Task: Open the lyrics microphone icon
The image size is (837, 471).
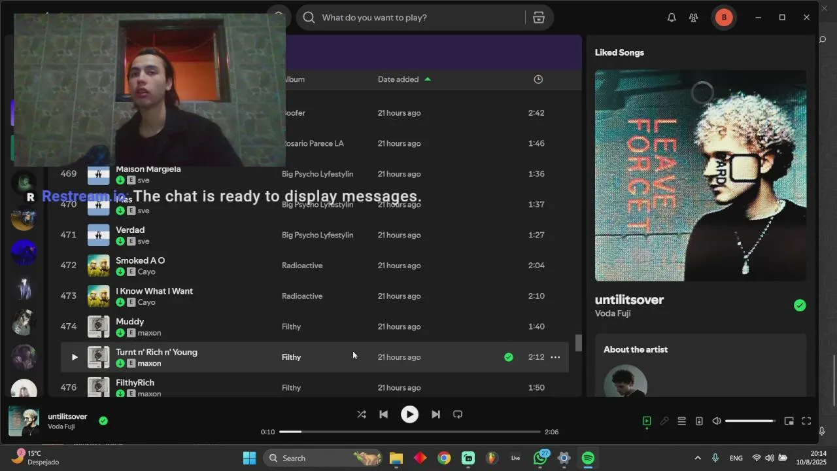Action: (x=664, y=421)
